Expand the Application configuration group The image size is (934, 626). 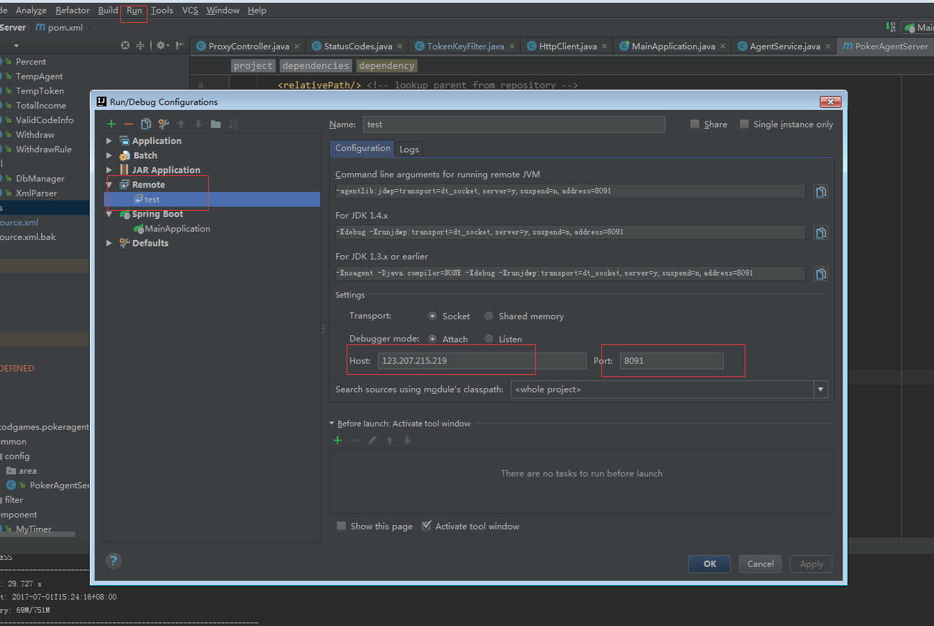point(109,141)
